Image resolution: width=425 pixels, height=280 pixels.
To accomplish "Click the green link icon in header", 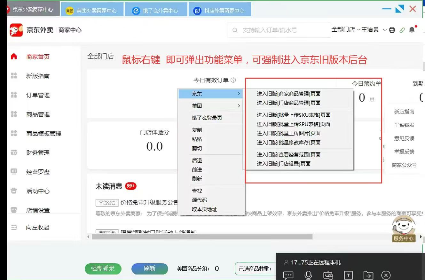I will [402, 30].
